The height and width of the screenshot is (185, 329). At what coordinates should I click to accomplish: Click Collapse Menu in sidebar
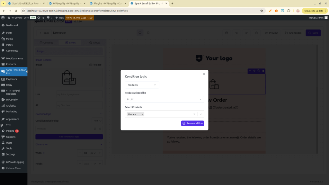tap(13, 168)
